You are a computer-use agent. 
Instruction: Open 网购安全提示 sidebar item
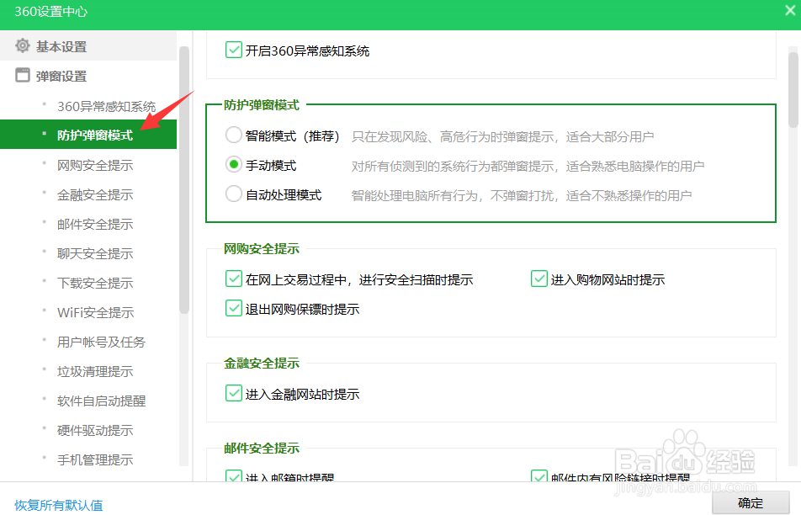(95, 165)
